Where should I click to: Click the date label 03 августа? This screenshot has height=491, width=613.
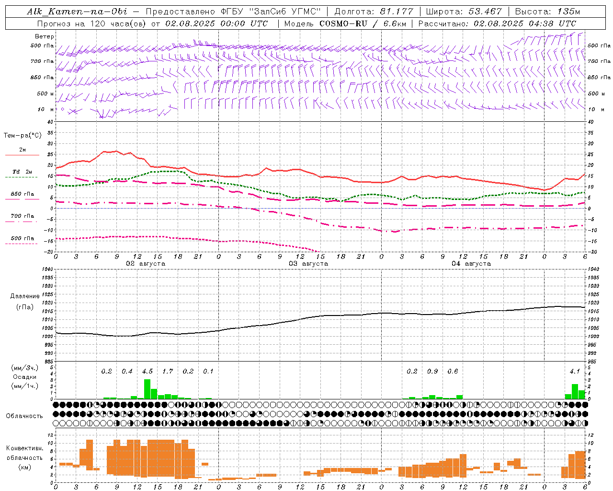tap(308, 264)
